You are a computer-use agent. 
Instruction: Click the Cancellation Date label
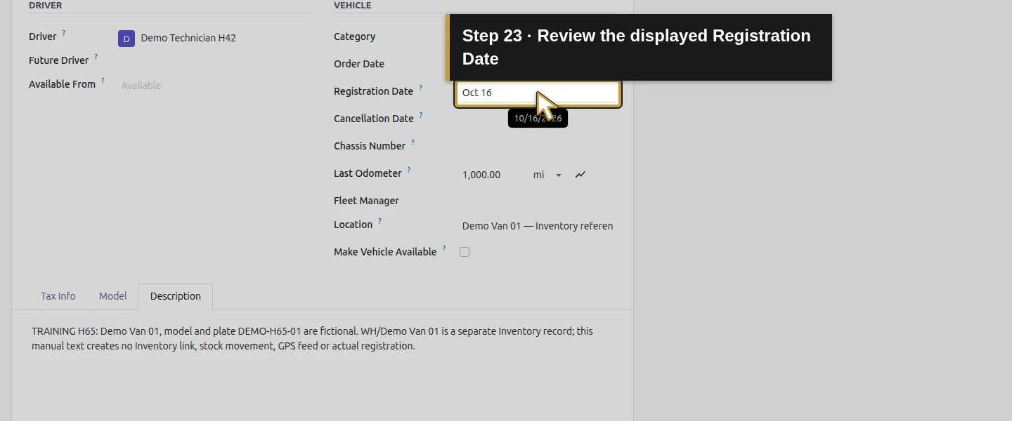tap(373, 119)
